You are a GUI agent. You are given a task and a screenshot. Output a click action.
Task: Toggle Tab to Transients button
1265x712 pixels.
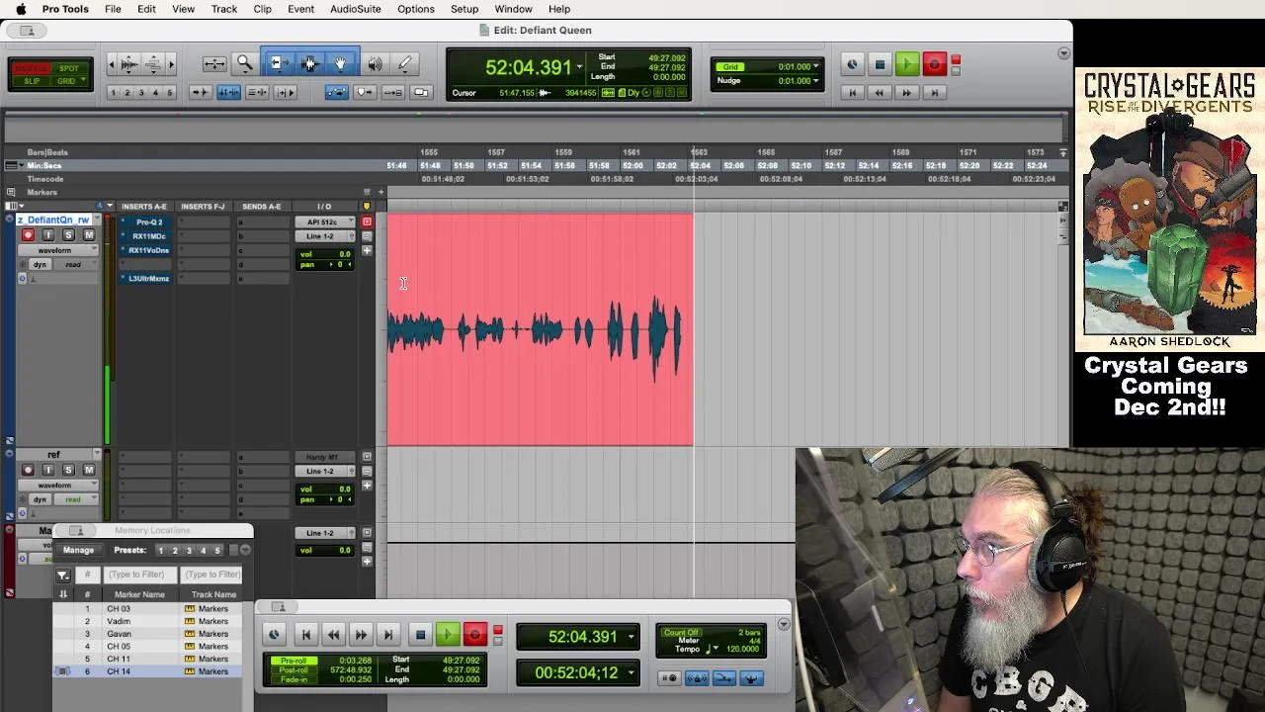point(200,92)
